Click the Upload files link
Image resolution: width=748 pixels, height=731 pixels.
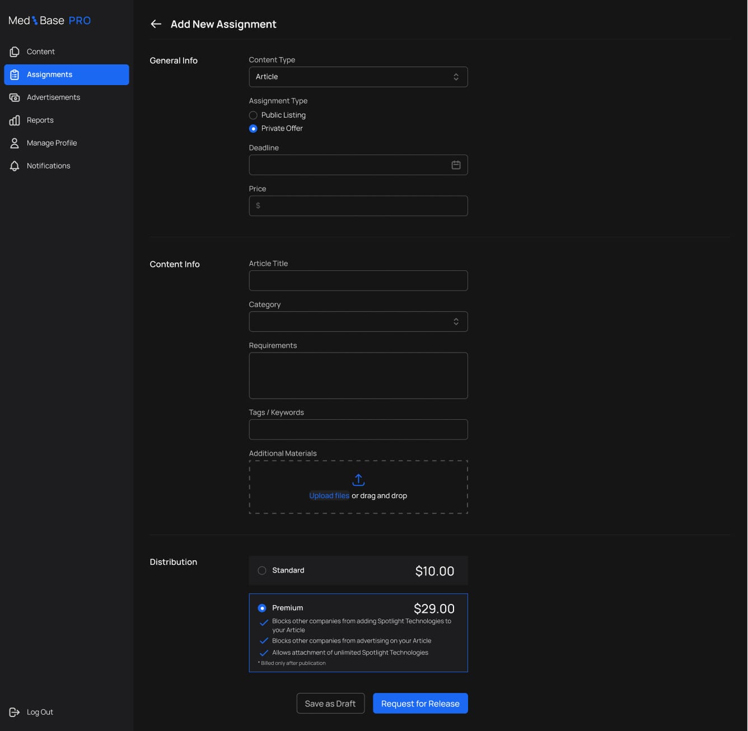[329, 496]
